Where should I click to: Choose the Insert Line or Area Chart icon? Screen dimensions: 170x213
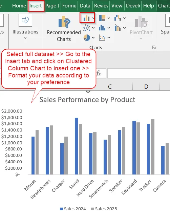click(87, 28)
